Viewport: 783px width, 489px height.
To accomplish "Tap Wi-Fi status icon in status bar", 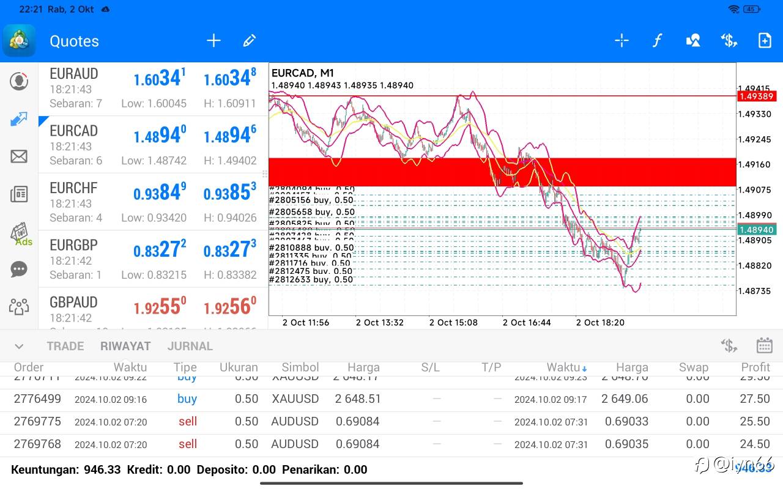I will [734, 9].
